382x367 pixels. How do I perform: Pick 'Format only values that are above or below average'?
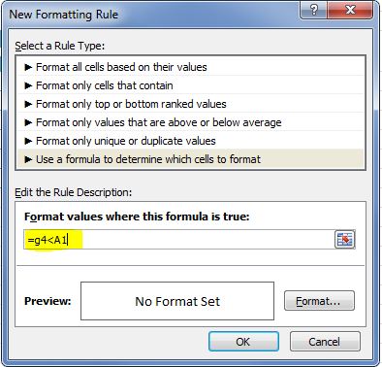point(191,122)
